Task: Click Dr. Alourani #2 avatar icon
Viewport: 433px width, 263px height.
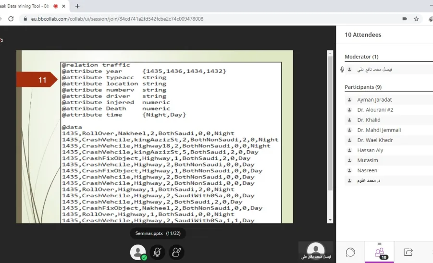Action: pos(349,110)
